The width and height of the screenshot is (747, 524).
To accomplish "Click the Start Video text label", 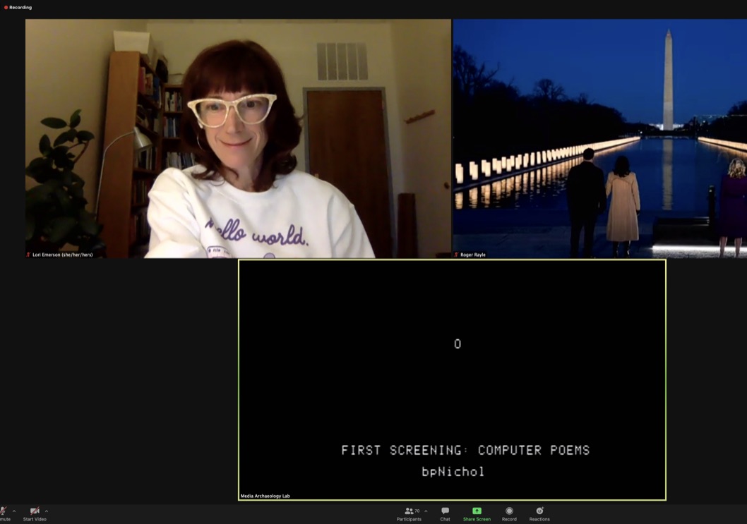I will click(35, 519).
